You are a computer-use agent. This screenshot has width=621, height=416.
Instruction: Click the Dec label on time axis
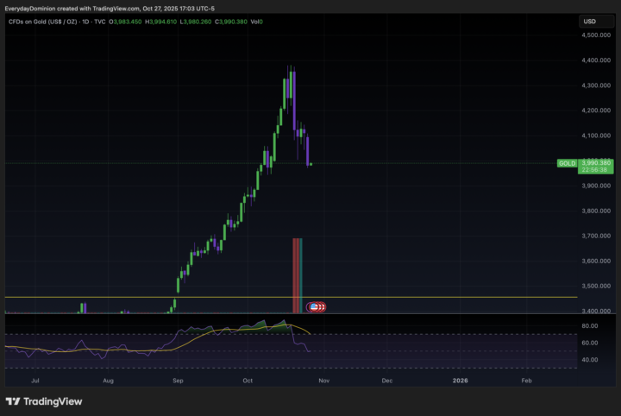(387, 381)
